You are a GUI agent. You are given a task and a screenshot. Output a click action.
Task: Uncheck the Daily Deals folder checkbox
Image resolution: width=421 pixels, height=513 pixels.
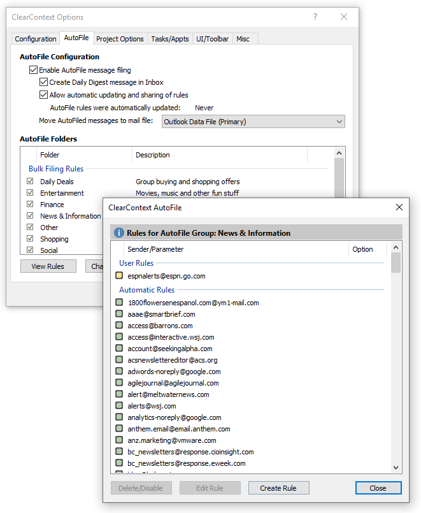pos(30,181)
